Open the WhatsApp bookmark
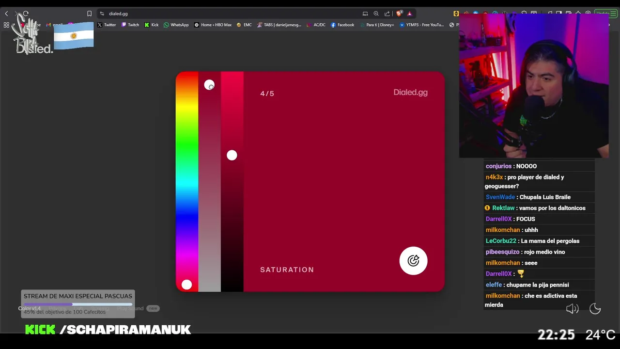 coord(176,25)
